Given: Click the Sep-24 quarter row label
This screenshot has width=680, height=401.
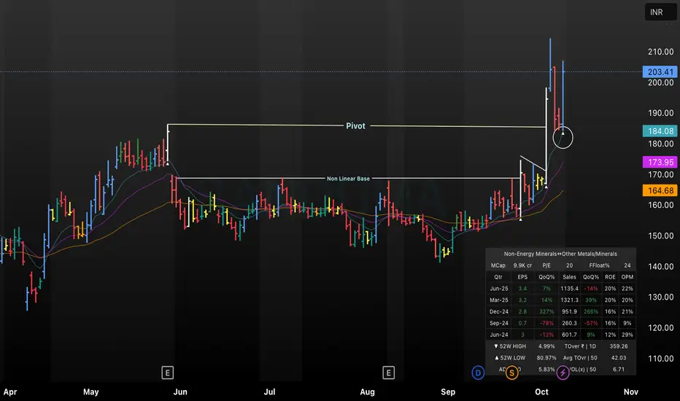Looking at the screenshot, I should (x=499, y=323).
